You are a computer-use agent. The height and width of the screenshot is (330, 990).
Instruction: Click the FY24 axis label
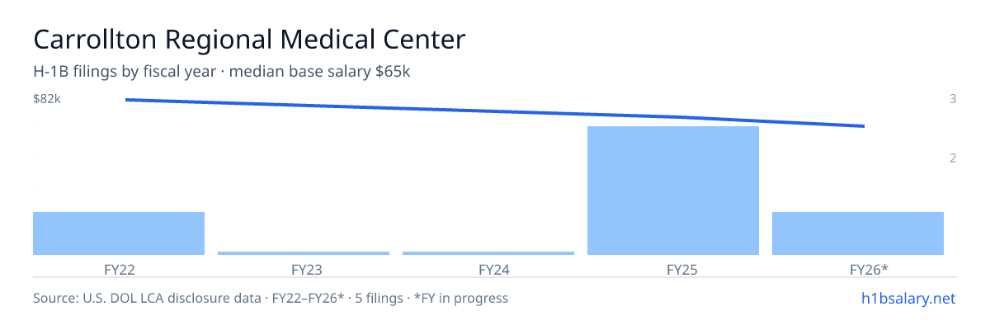click(x=488, y=269)
